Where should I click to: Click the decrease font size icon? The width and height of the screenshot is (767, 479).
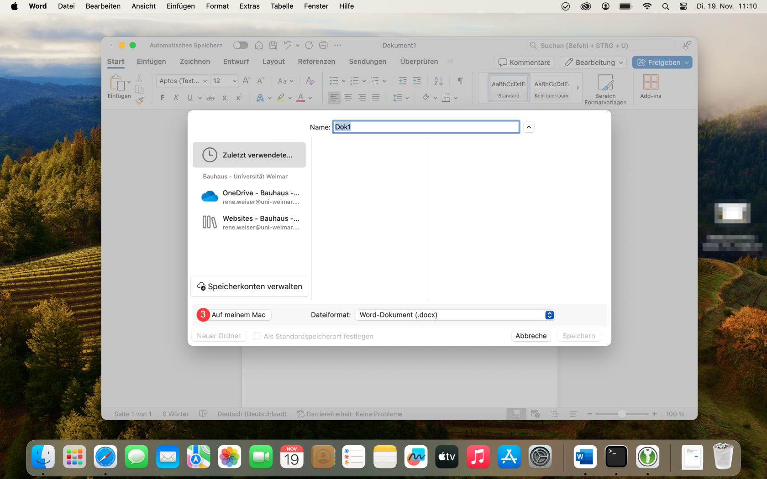(x=261, y=81)
